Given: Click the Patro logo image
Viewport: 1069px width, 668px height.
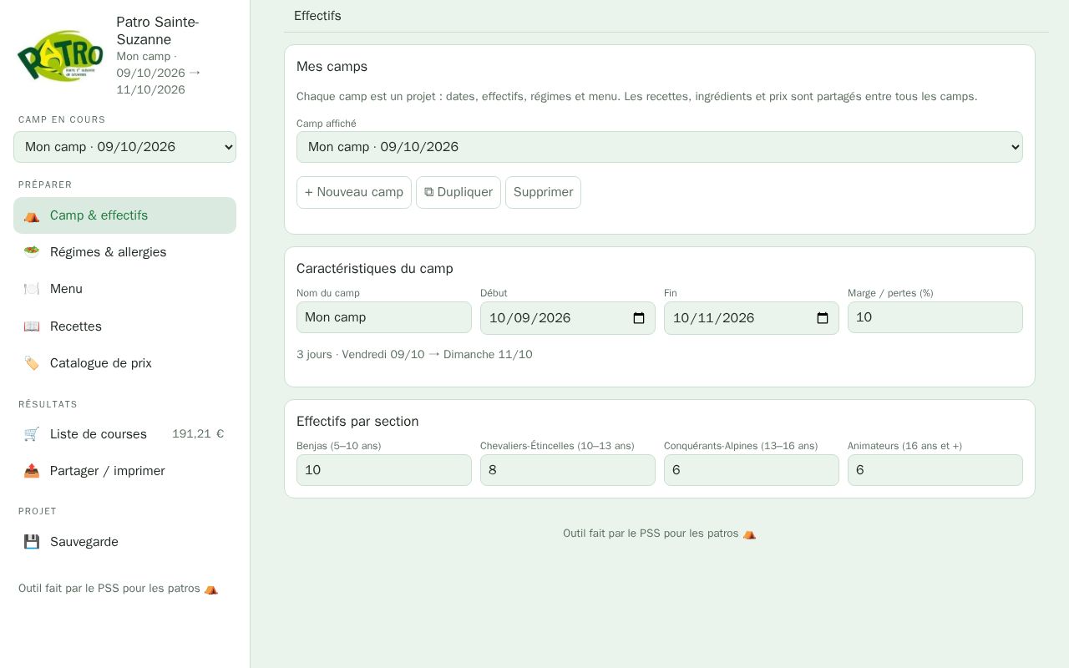Looking at the screenshot, I should [60, 56].
